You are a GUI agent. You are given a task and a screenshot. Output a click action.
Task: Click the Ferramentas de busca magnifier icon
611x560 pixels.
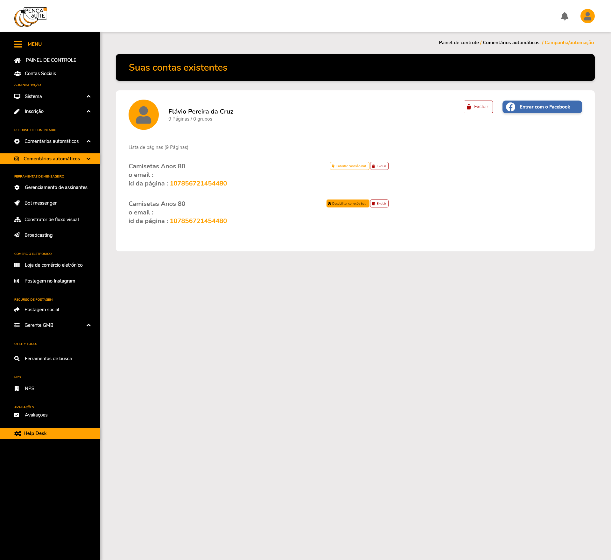(17, 359)
